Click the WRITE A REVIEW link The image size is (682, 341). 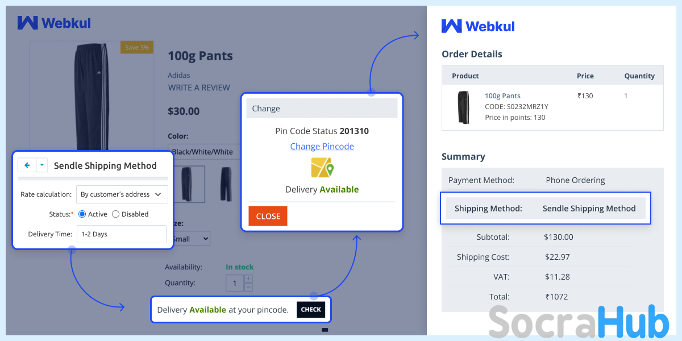pyautogui.click(x=199, y=88)
